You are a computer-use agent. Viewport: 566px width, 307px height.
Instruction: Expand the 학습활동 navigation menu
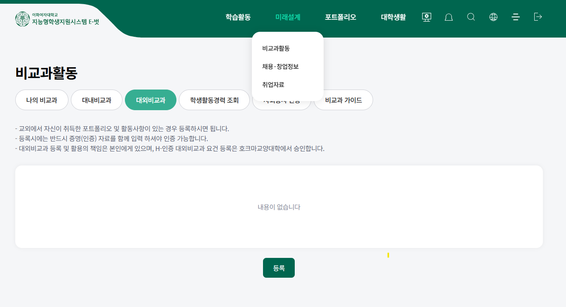coord(238,17)
